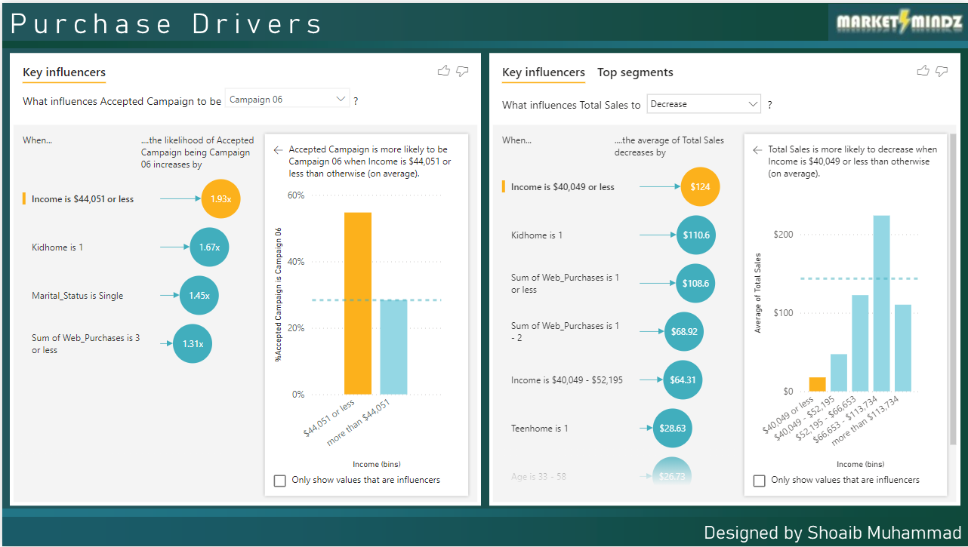Enable left 'Only show values that are influencers'
Image resolution: width=968 pixels, height=547 pixels.
point(280,481)
